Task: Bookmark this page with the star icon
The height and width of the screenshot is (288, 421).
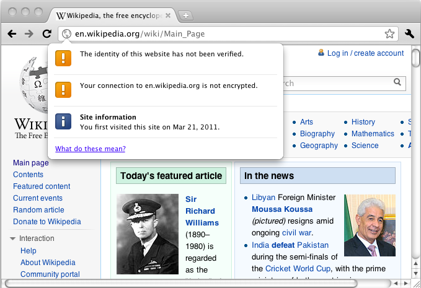Action: (x=389, y=34)
